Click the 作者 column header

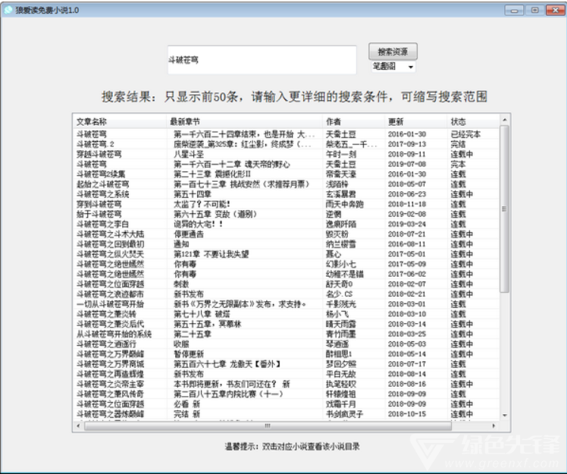pos(354,121)
